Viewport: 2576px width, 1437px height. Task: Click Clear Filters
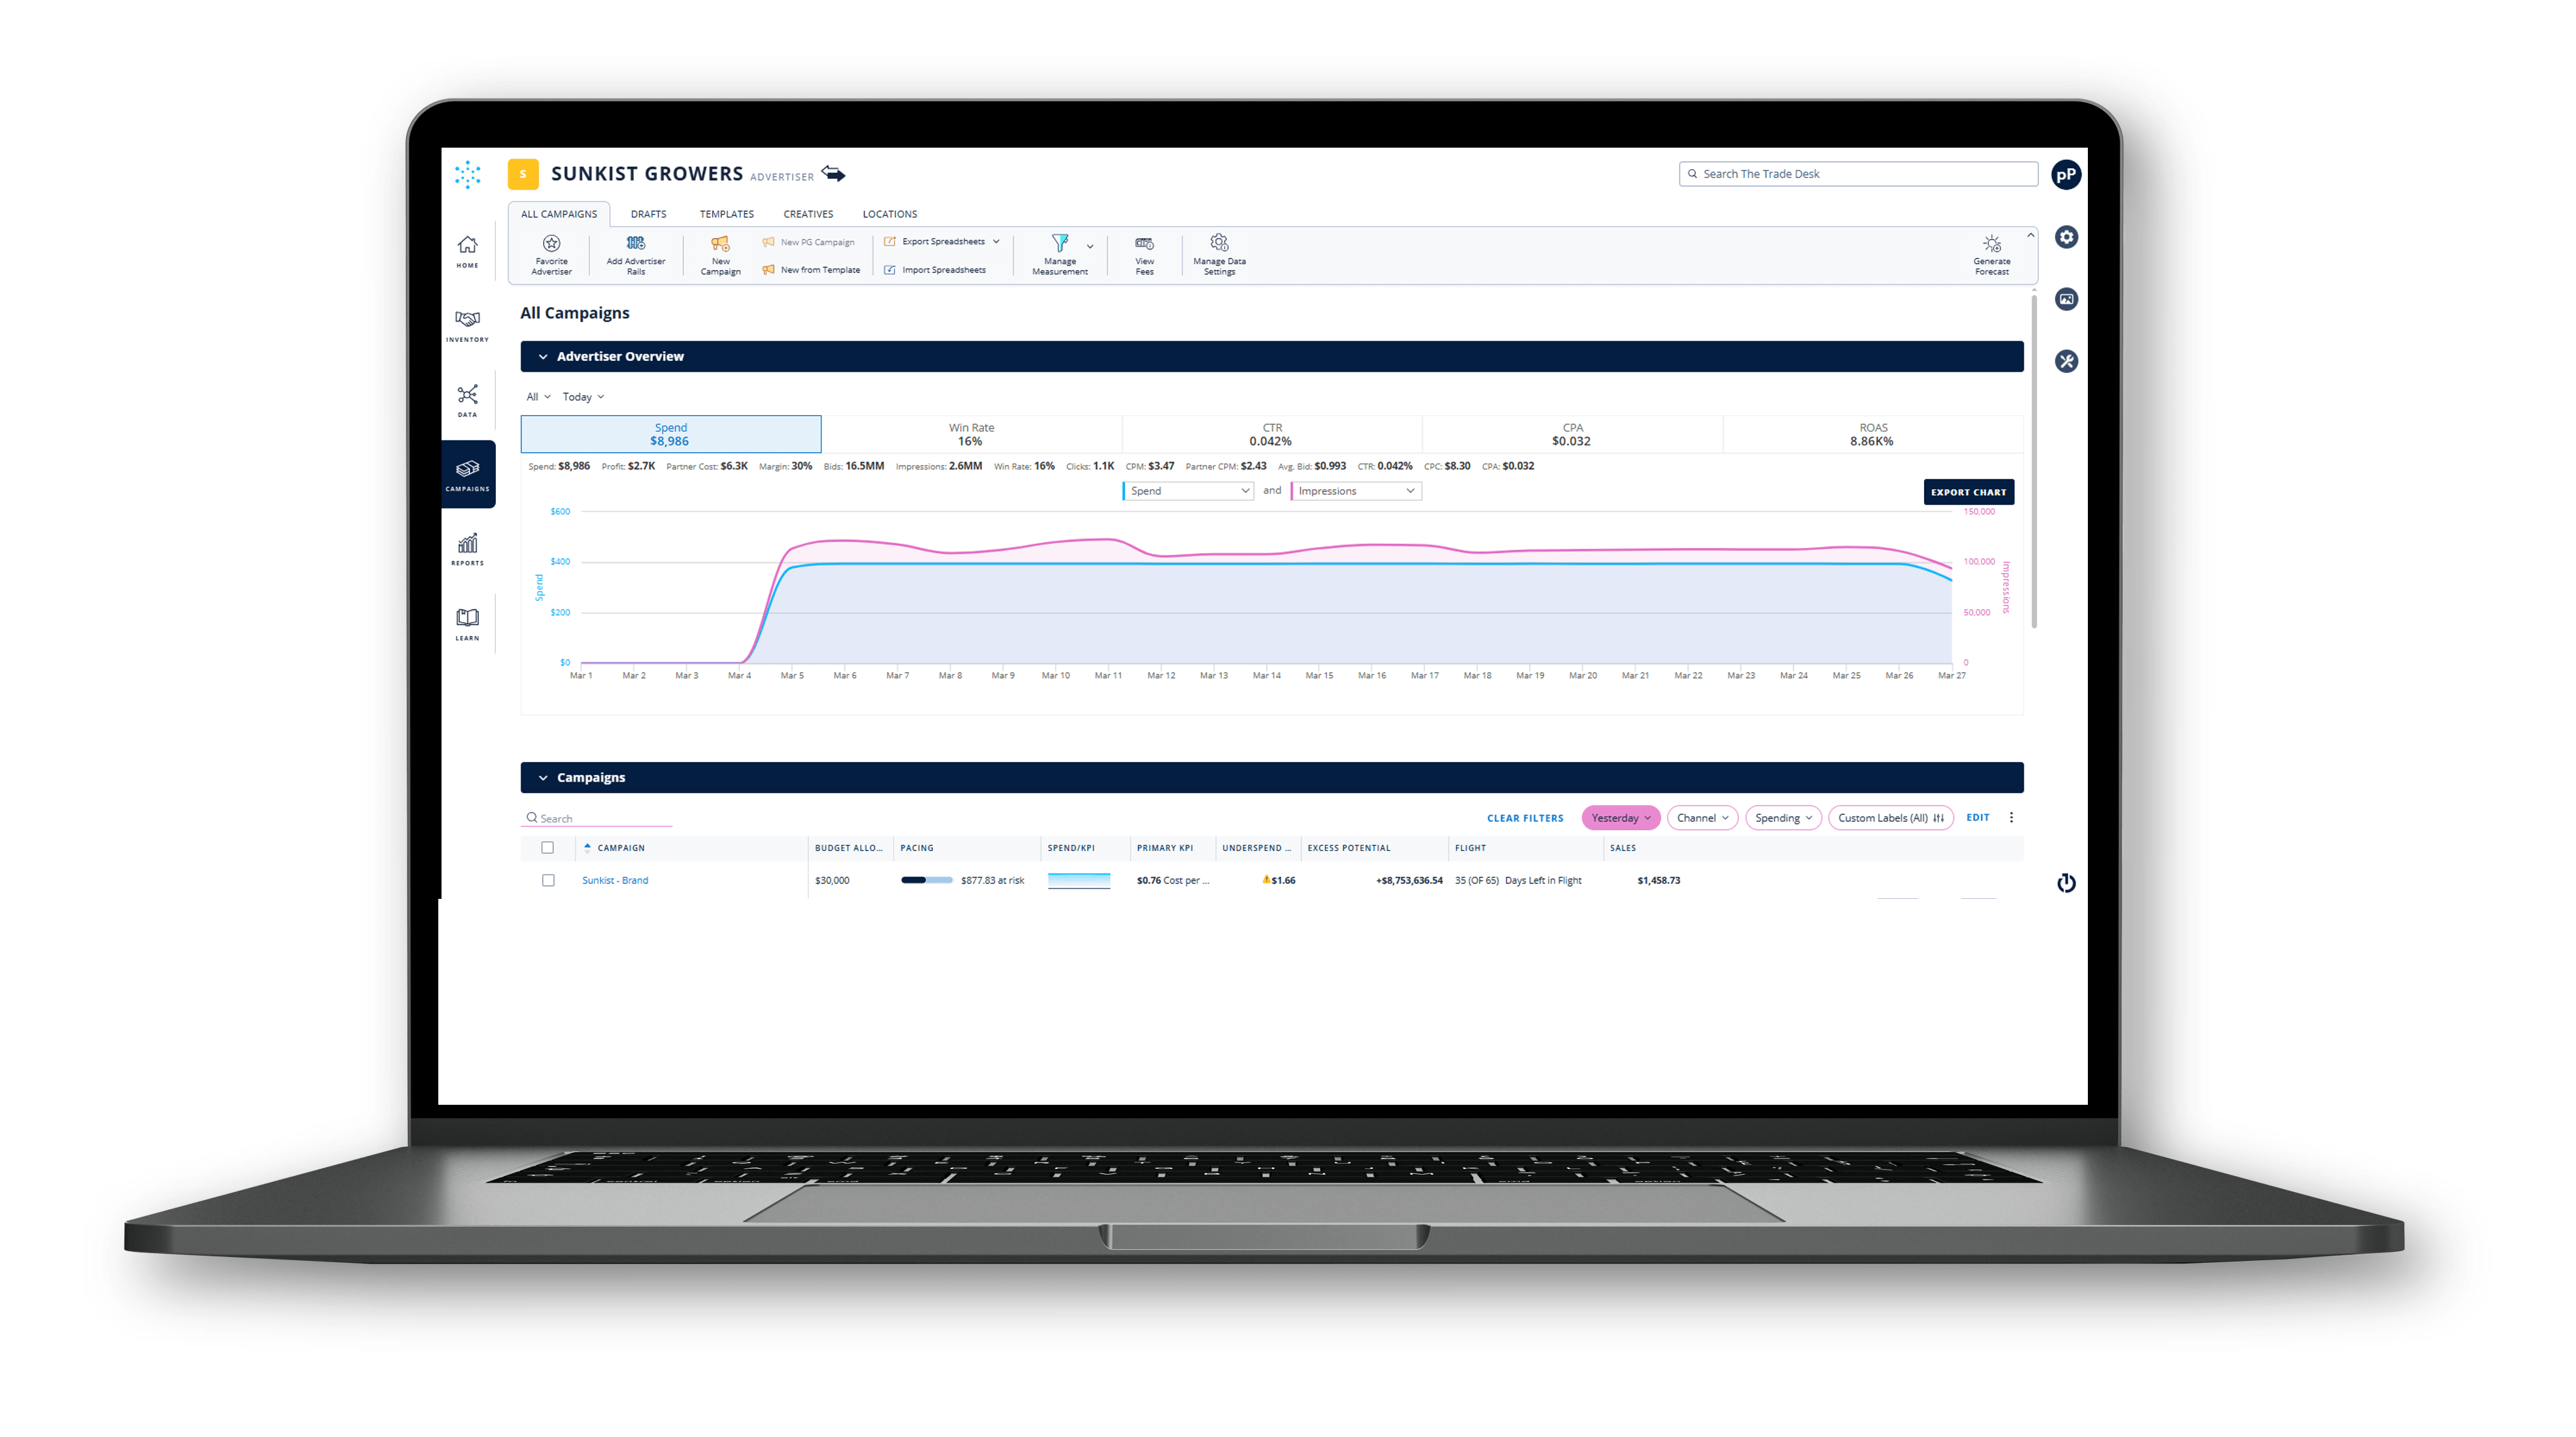click(x=1524, y=818)
